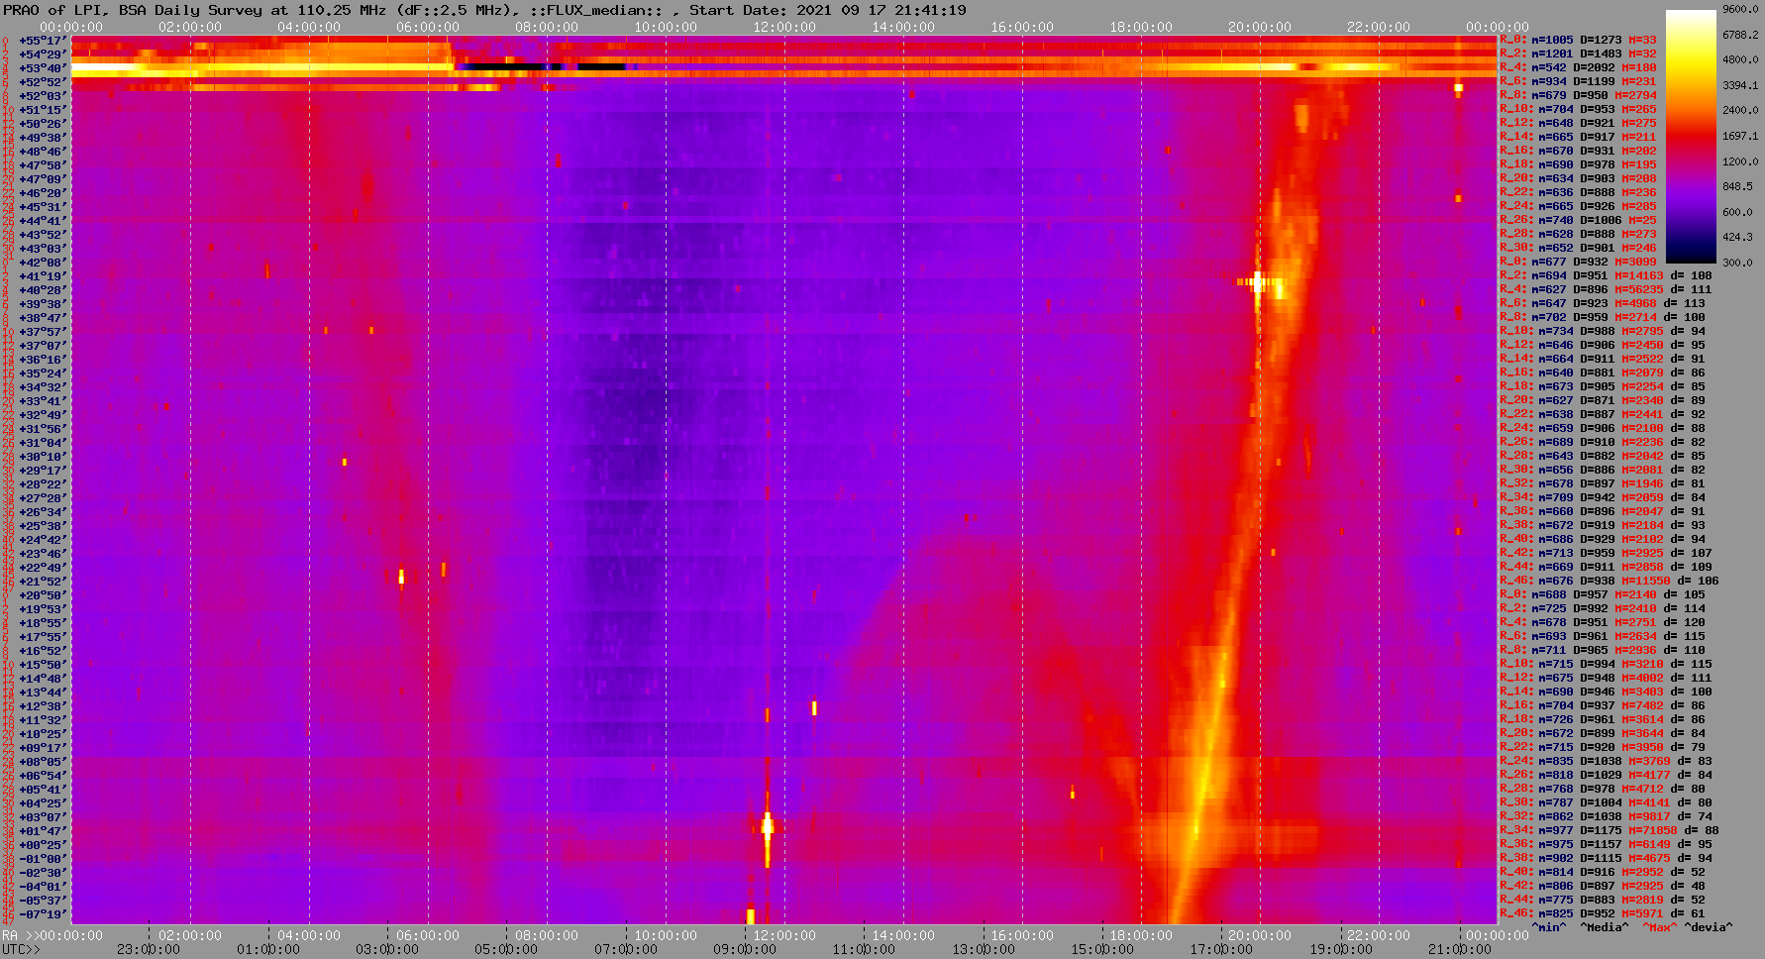Click the UTC tick label 21:00:00

(1460, 950)
